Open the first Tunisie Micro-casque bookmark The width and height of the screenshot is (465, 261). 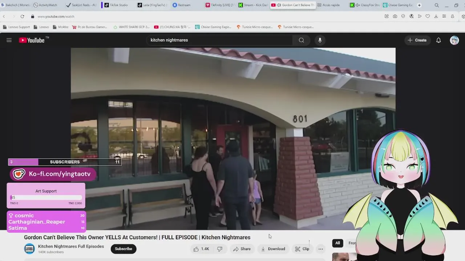[254, 27]
